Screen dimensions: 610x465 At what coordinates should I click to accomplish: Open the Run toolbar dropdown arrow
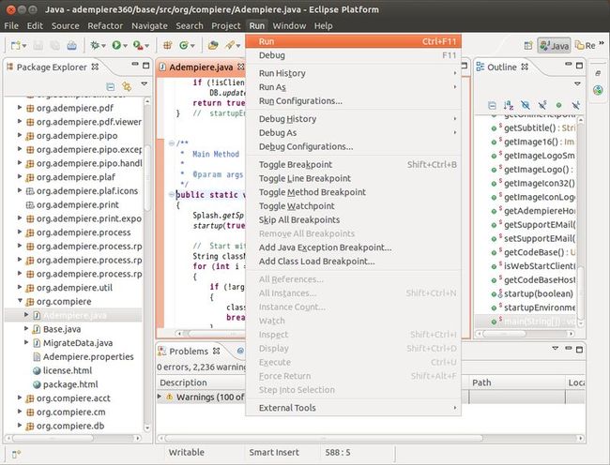[x=125, y=46]
